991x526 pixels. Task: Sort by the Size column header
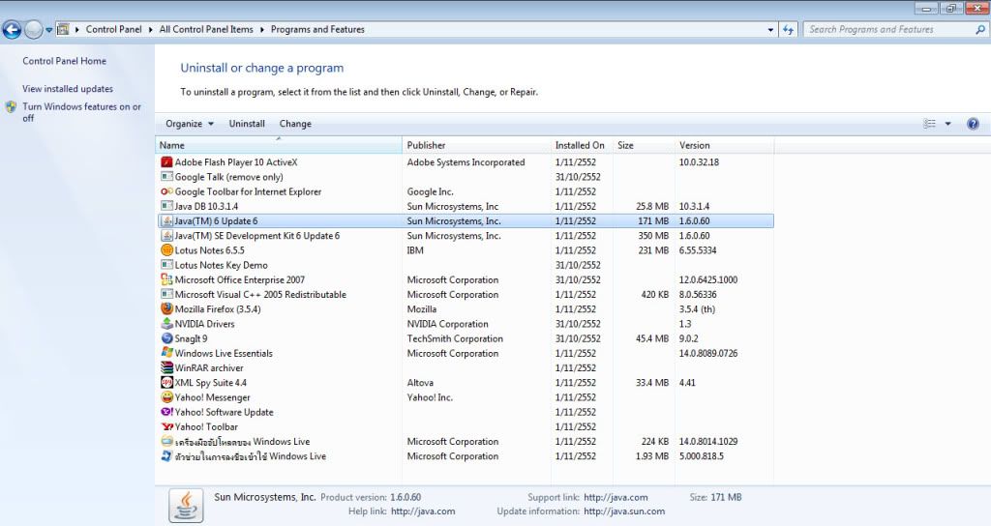643,145
